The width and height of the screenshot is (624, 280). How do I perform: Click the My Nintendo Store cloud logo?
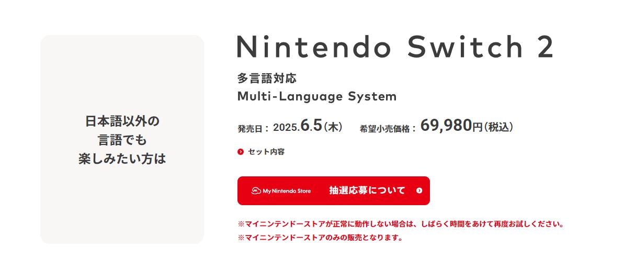[x=256, y=191]
